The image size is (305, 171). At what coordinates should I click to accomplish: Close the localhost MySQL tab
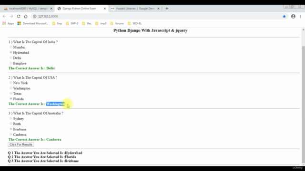pyautogui.click(x=51, y=9)
